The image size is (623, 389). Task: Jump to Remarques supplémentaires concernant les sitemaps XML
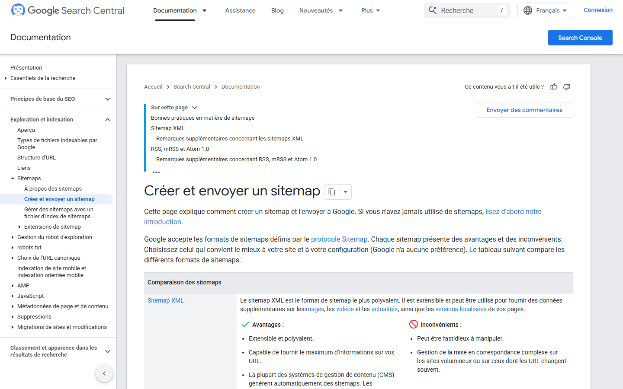pyautogui.click(x=230, y=139)
